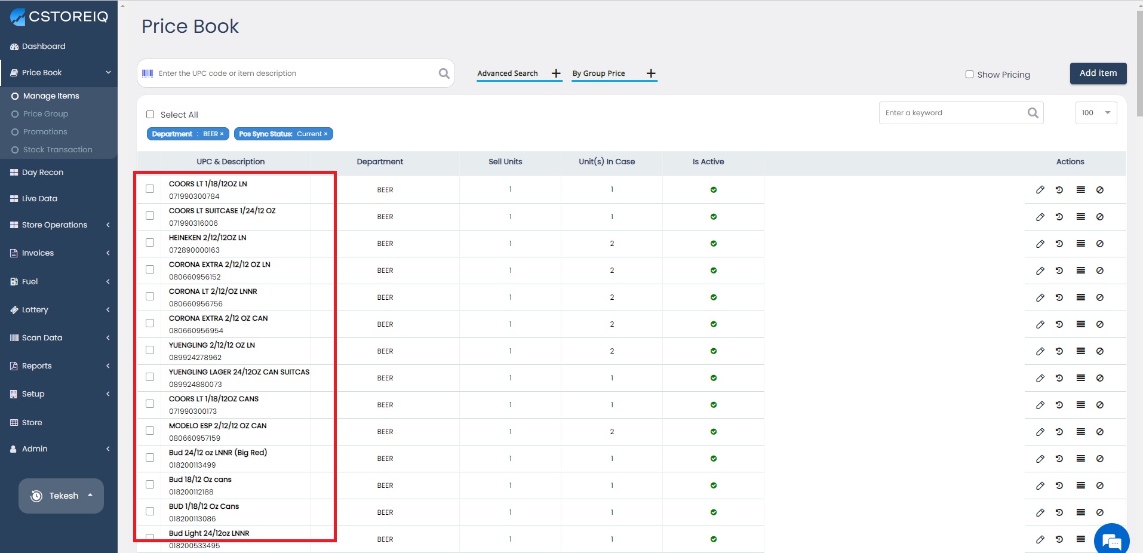Expand the Store Operations menu
Image resolution: width=1143 pixels, height=553 pixels.
(x=59, y=225)
